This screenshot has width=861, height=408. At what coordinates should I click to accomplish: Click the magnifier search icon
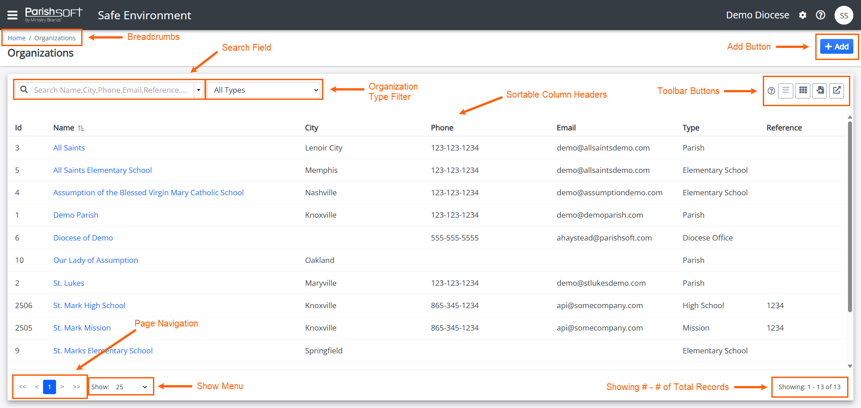point(24,90)
